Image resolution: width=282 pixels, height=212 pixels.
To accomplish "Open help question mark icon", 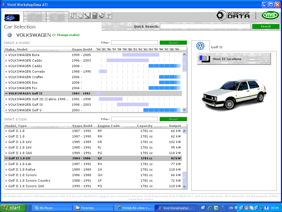I will [x=109, y=15].
